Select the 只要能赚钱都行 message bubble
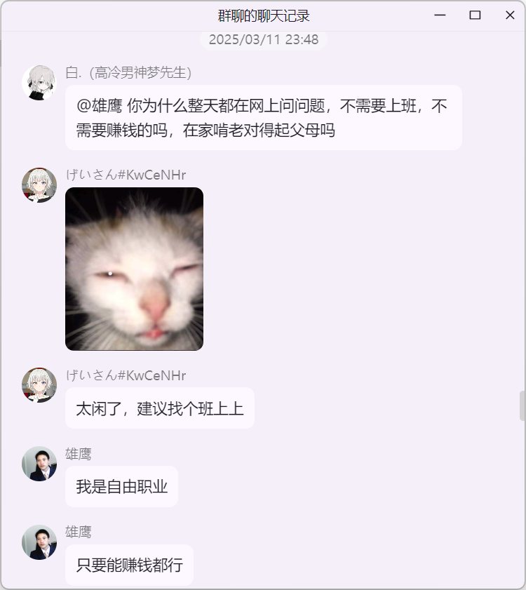526x590 pixels. (130, 565)
